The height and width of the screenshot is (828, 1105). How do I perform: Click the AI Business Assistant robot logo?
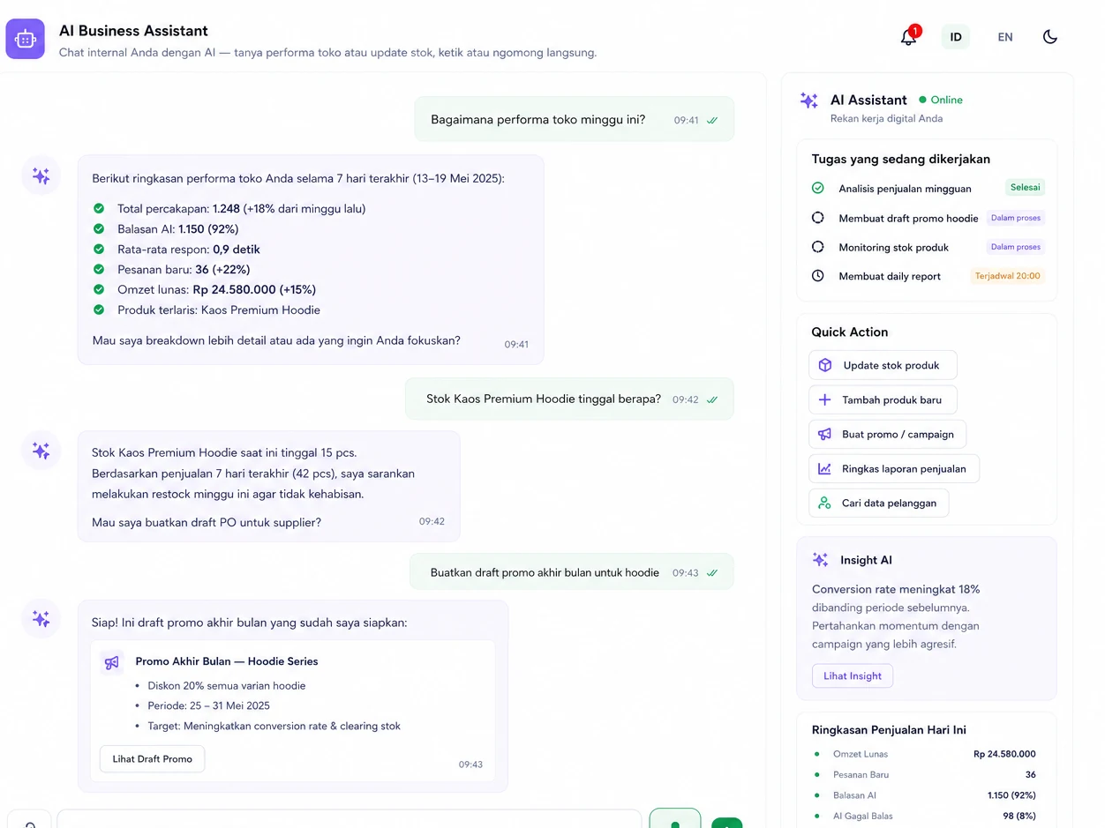[25, 39]
